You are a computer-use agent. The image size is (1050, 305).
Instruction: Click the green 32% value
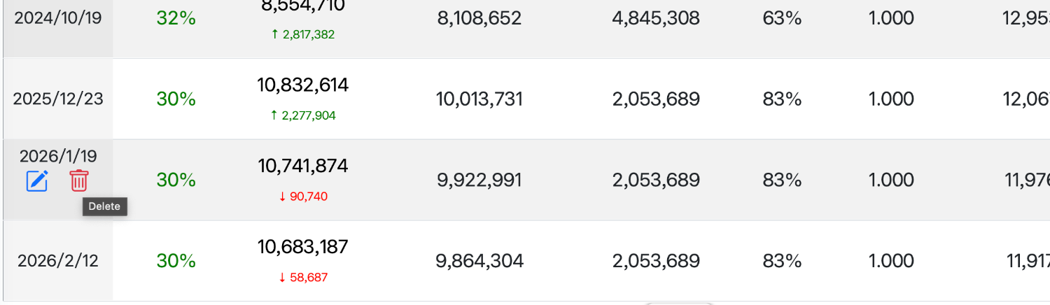click(x=176, y=18)
